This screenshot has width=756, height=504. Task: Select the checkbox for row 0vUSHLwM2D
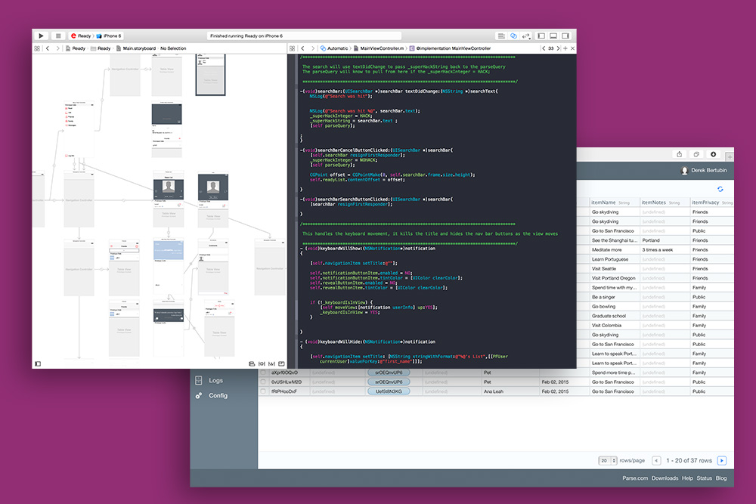[263, 382]
